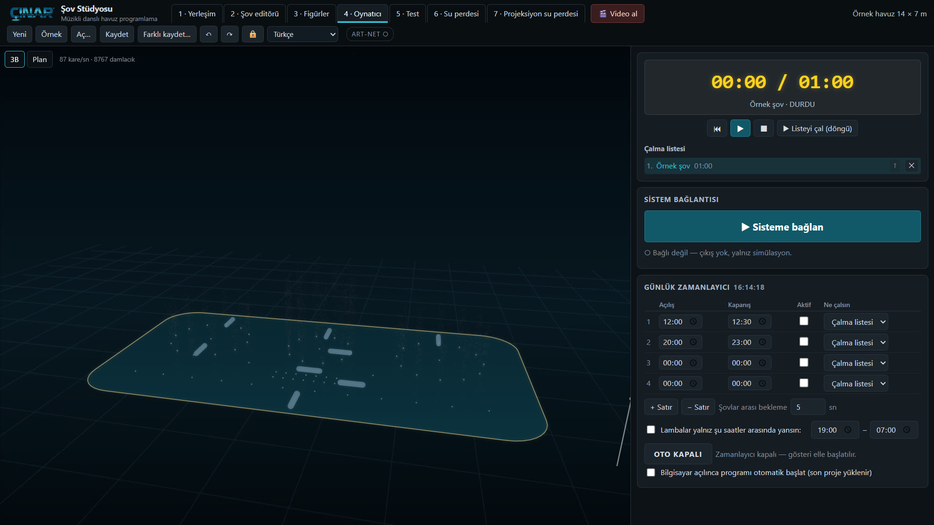Toggle the OTO KAPALI button
This screenshot has height=525, width=934.
(678, 454)
